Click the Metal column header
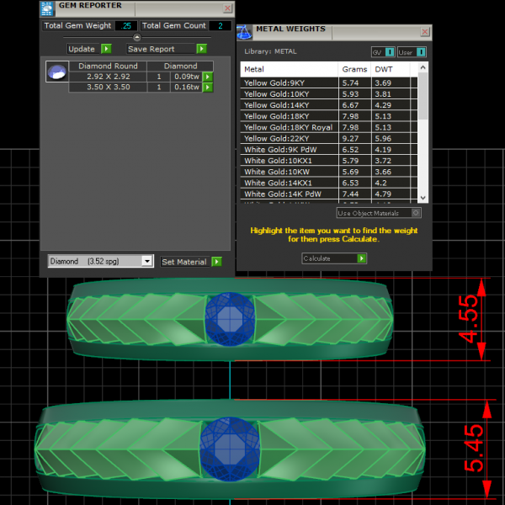The image size is (505, 505). coord(290,69)
